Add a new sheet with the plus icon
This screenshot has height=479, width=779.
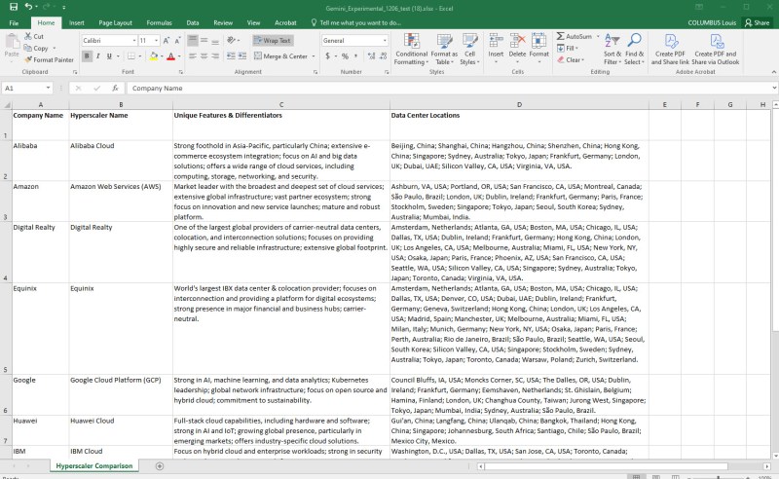click(160, 466)
